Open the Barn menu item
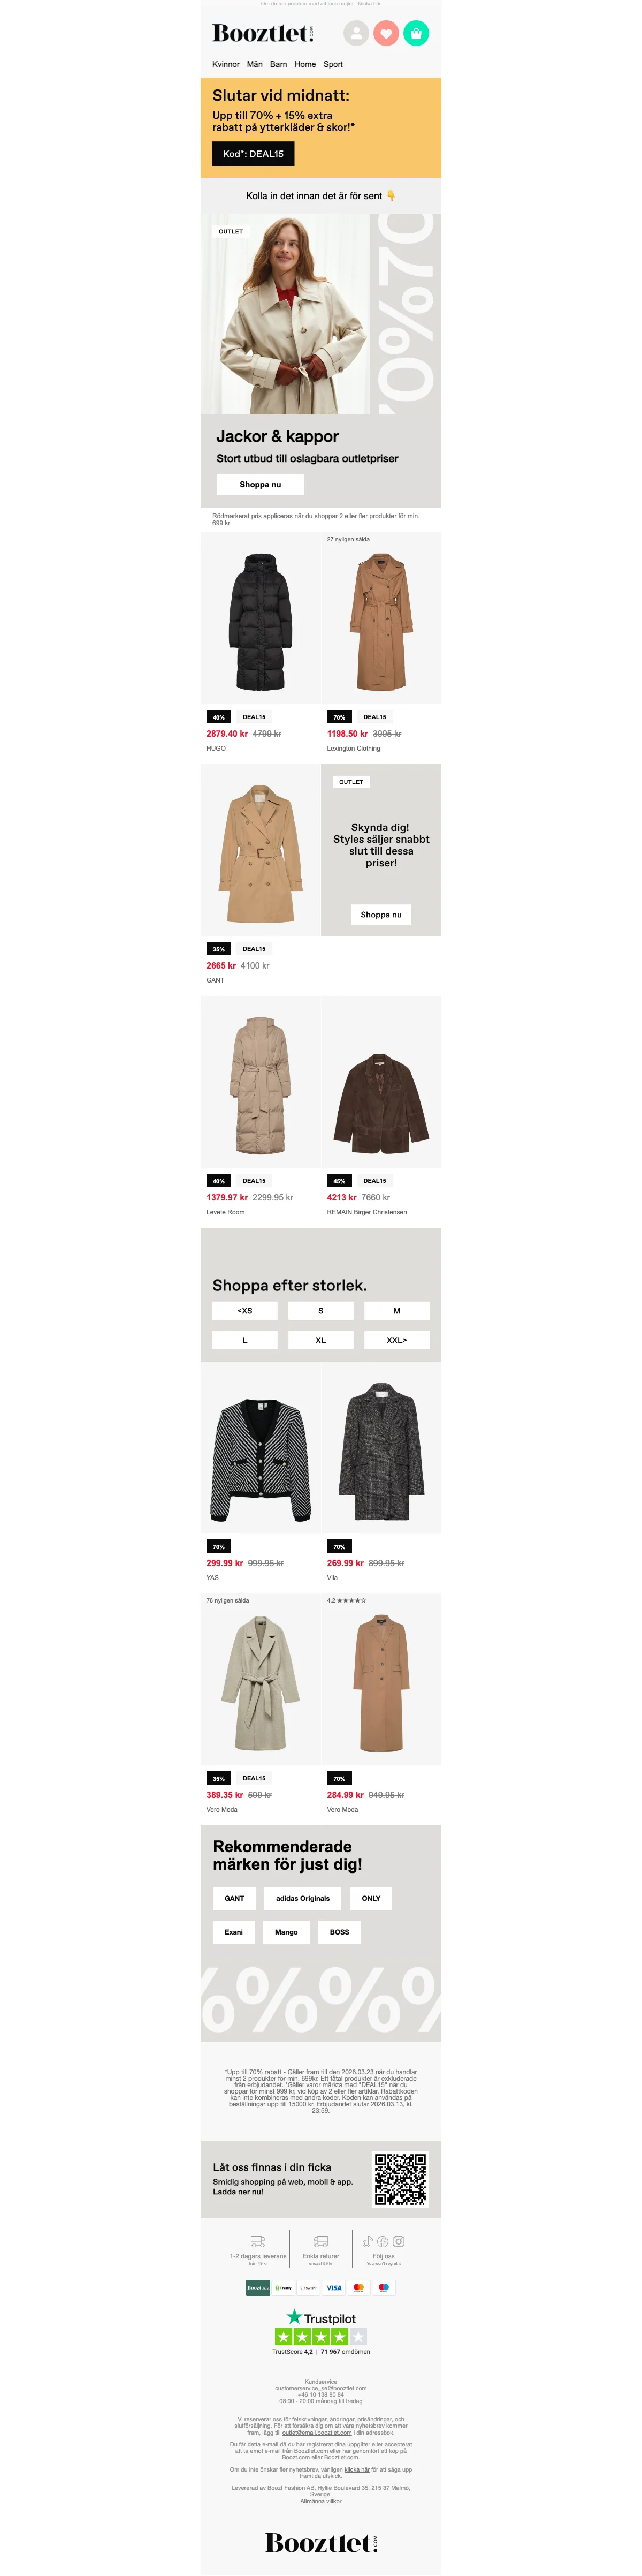 pos(279,64)
